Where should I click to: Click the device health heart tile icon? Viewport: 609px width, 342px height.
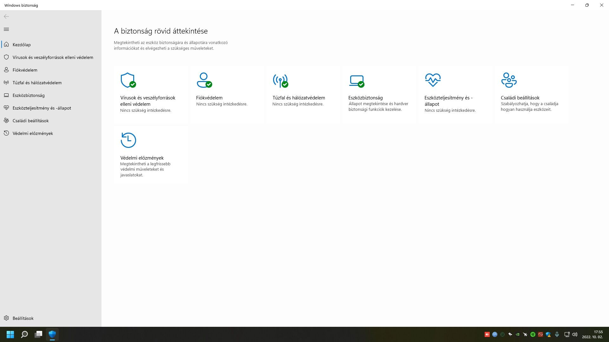pyautogui.click(x=433, y=80)
